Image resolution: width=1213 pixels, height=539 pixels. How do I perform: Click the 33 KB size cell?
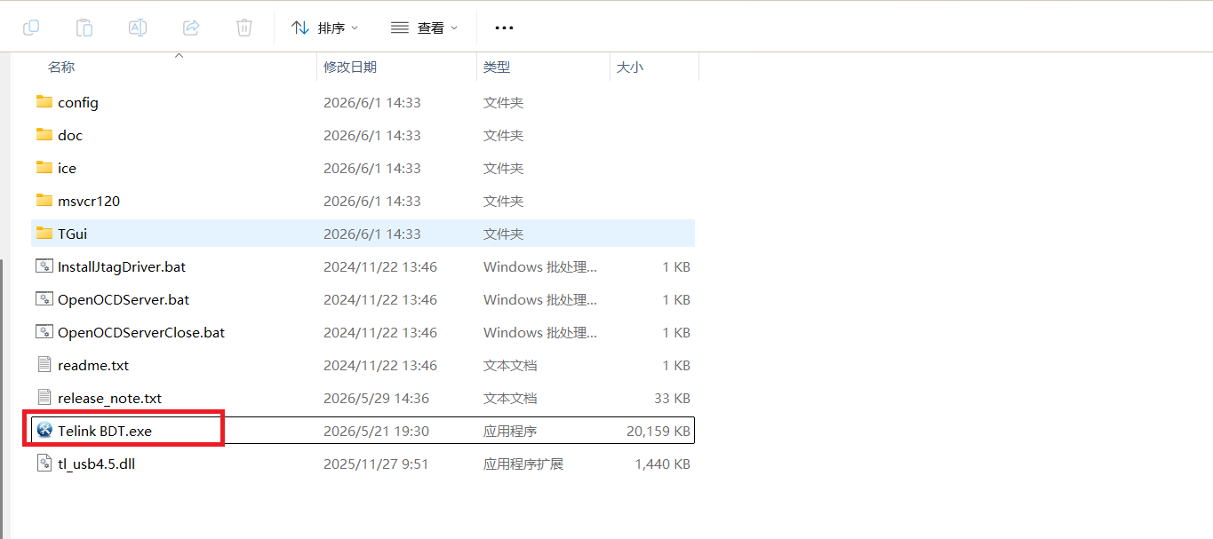click(x=674, y=399)
